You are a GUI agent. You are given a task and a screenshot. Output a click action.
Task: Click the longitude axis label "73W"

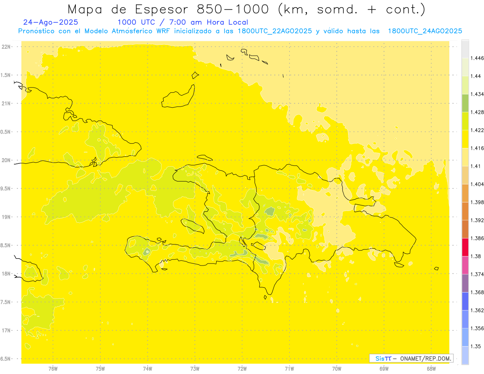(195, 369)
